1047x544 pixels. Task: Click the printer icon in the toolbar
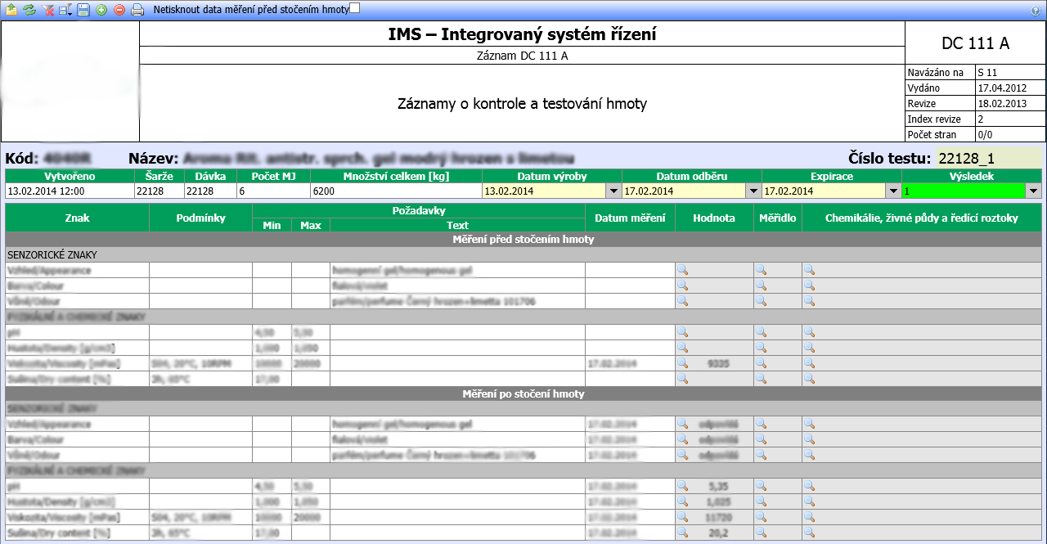(137, 10)
